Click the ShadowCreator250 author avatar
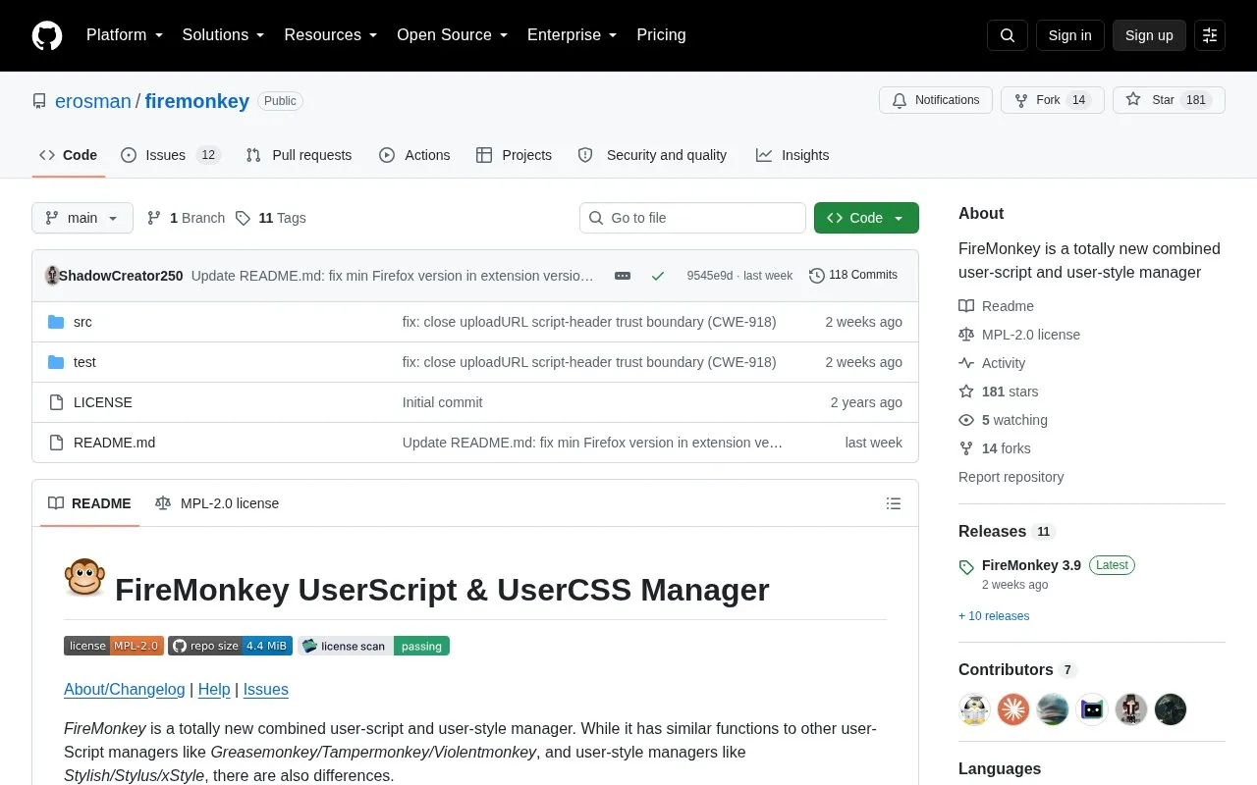The image size is (1257, 785). click(x=52, y=276)
